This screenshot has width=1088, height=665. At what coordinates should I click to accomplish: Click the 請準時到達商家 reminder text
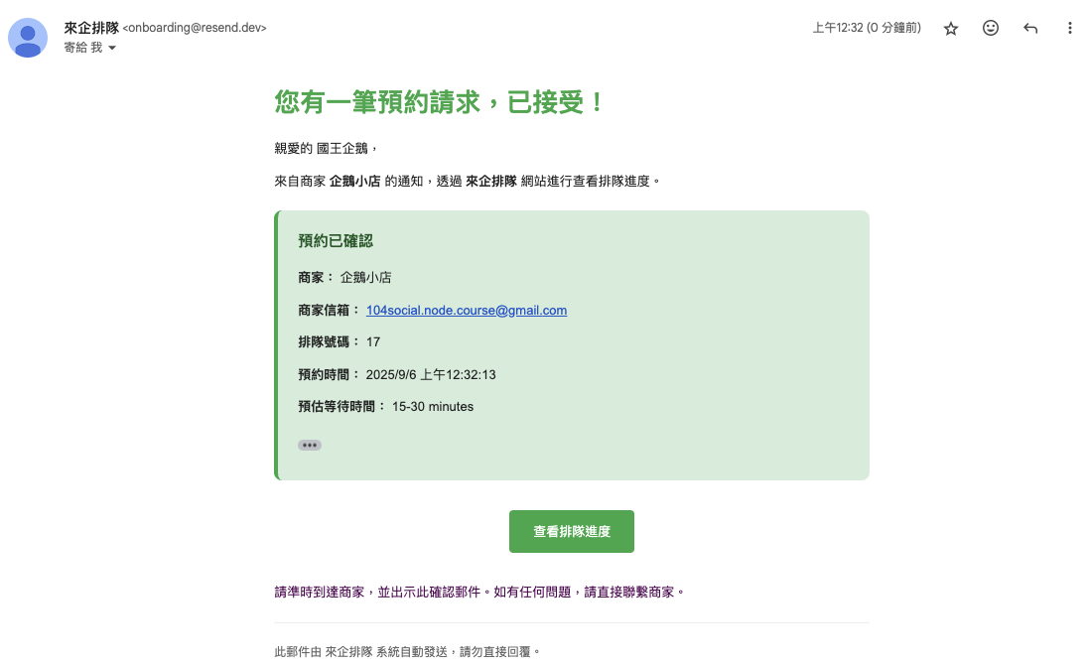click(x=479, y=593)
